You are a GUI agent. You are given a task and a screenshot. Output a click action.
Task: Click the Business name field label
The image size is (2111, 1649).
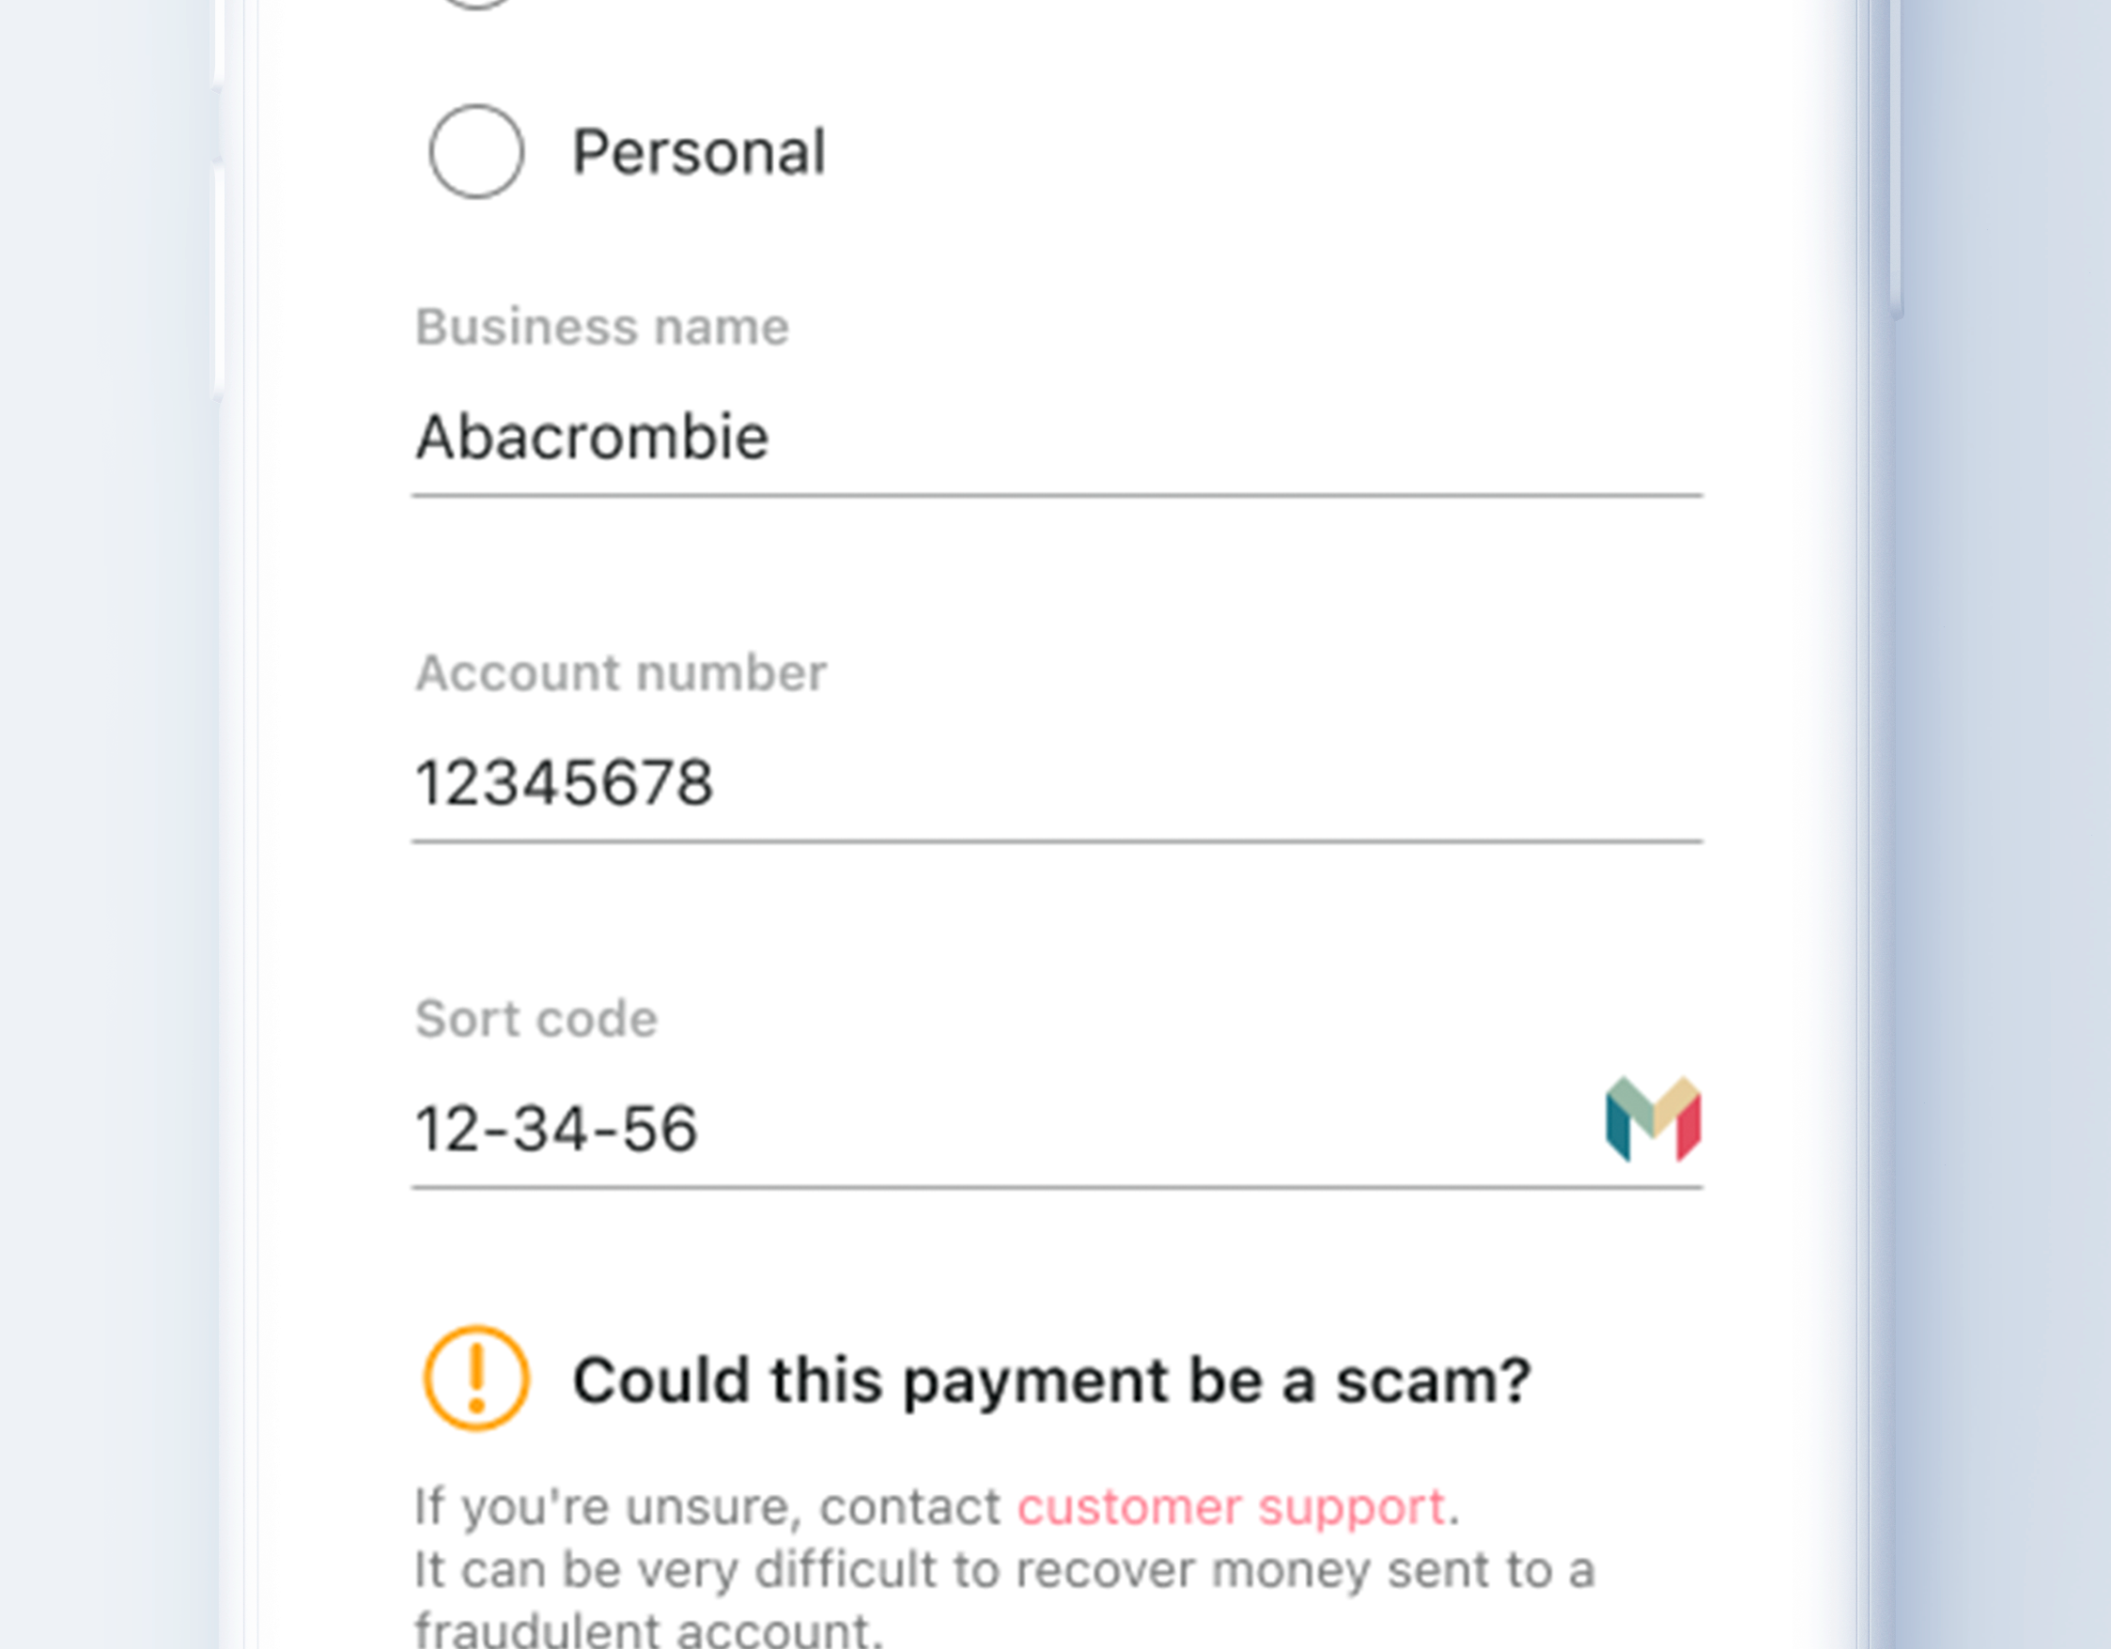(601, 327)
